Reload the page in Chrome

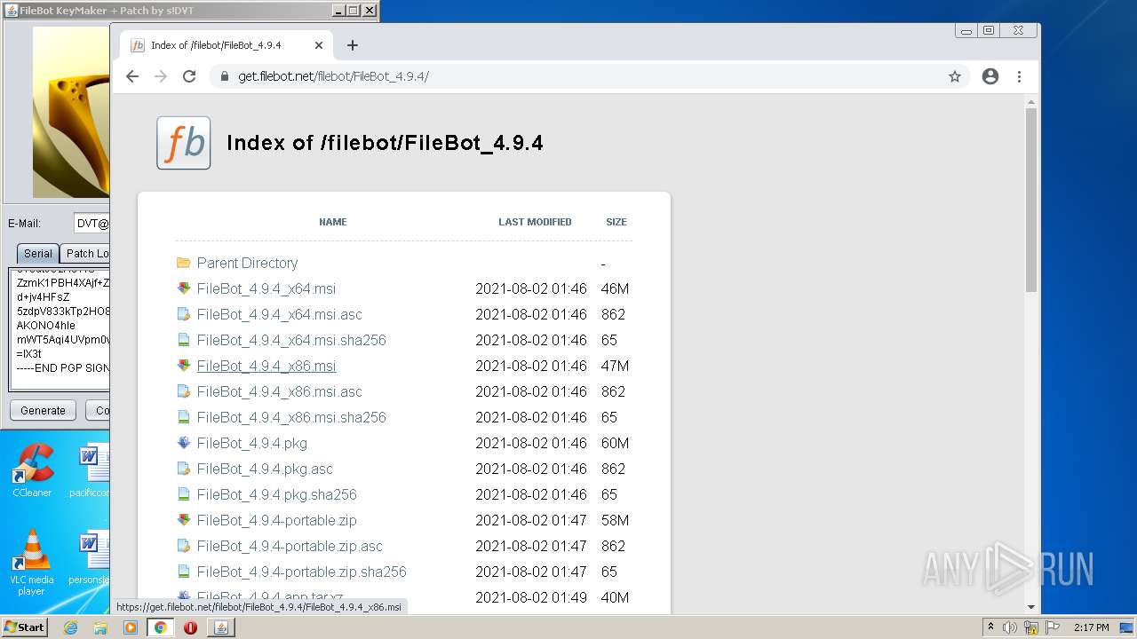point(189,76)
